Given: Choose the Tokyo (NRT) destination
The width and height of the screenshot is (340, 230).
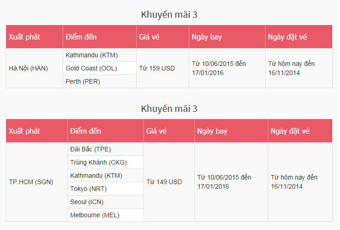Looking at the screenshot, I should coord(89,189).
